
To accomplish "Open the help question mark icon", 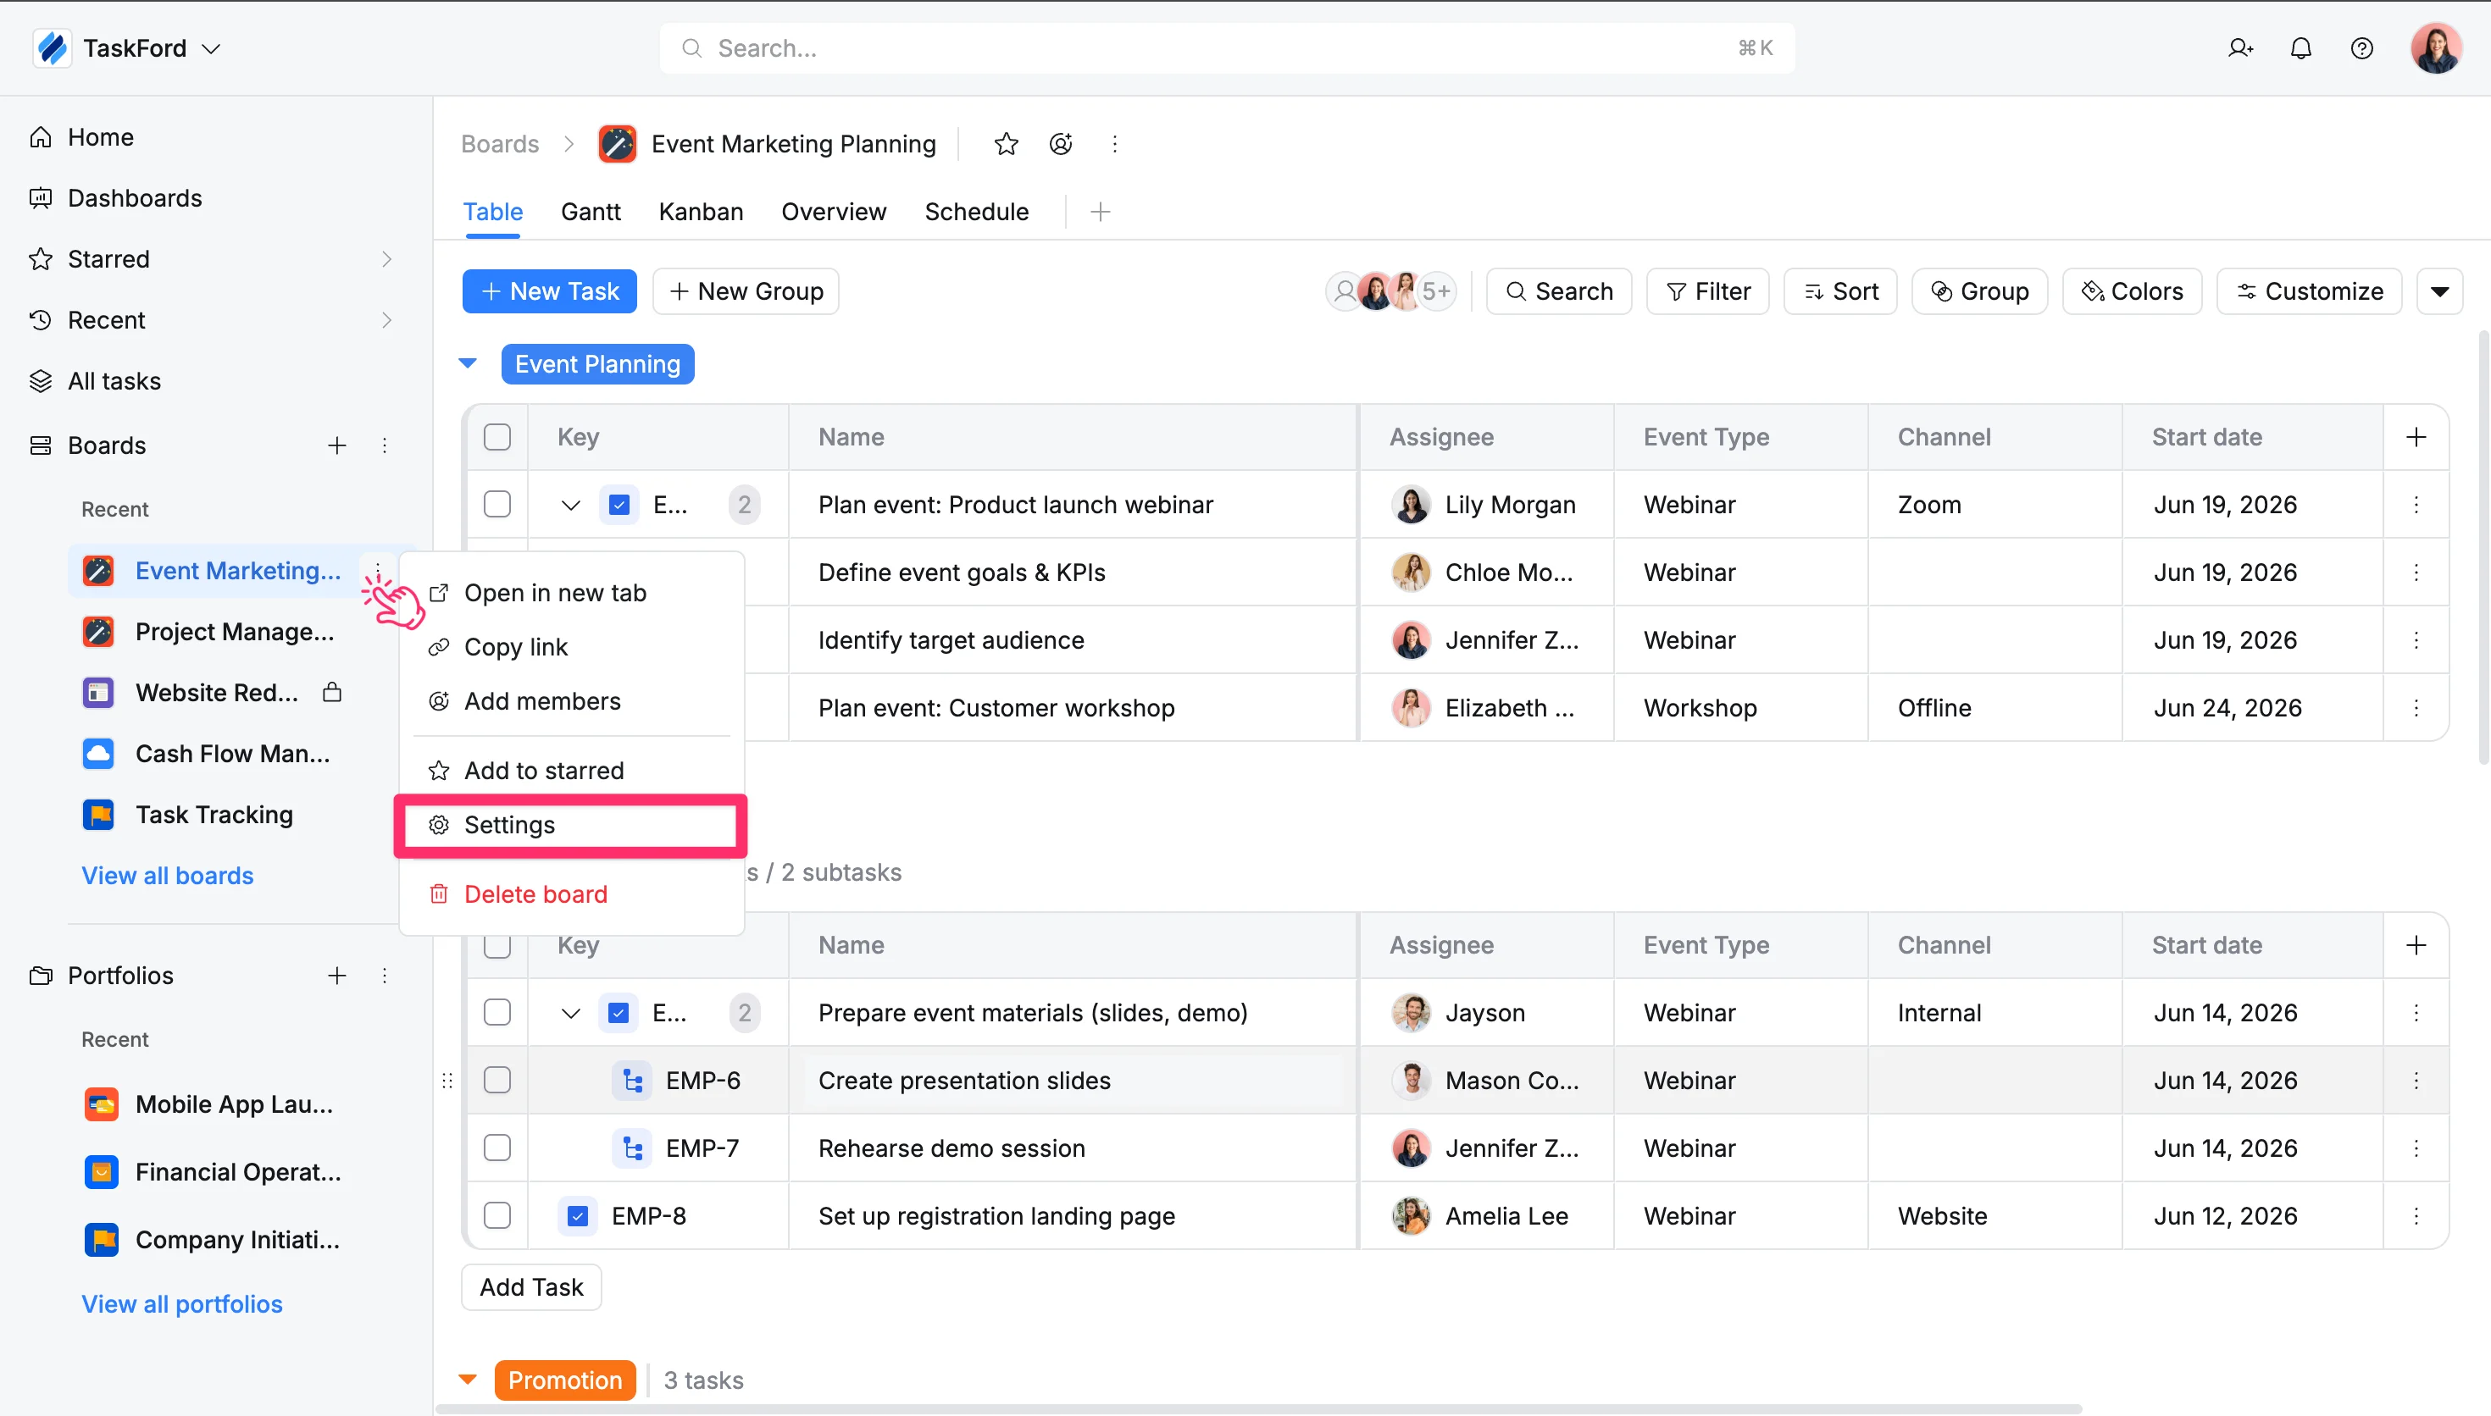I will point(2361,48).
